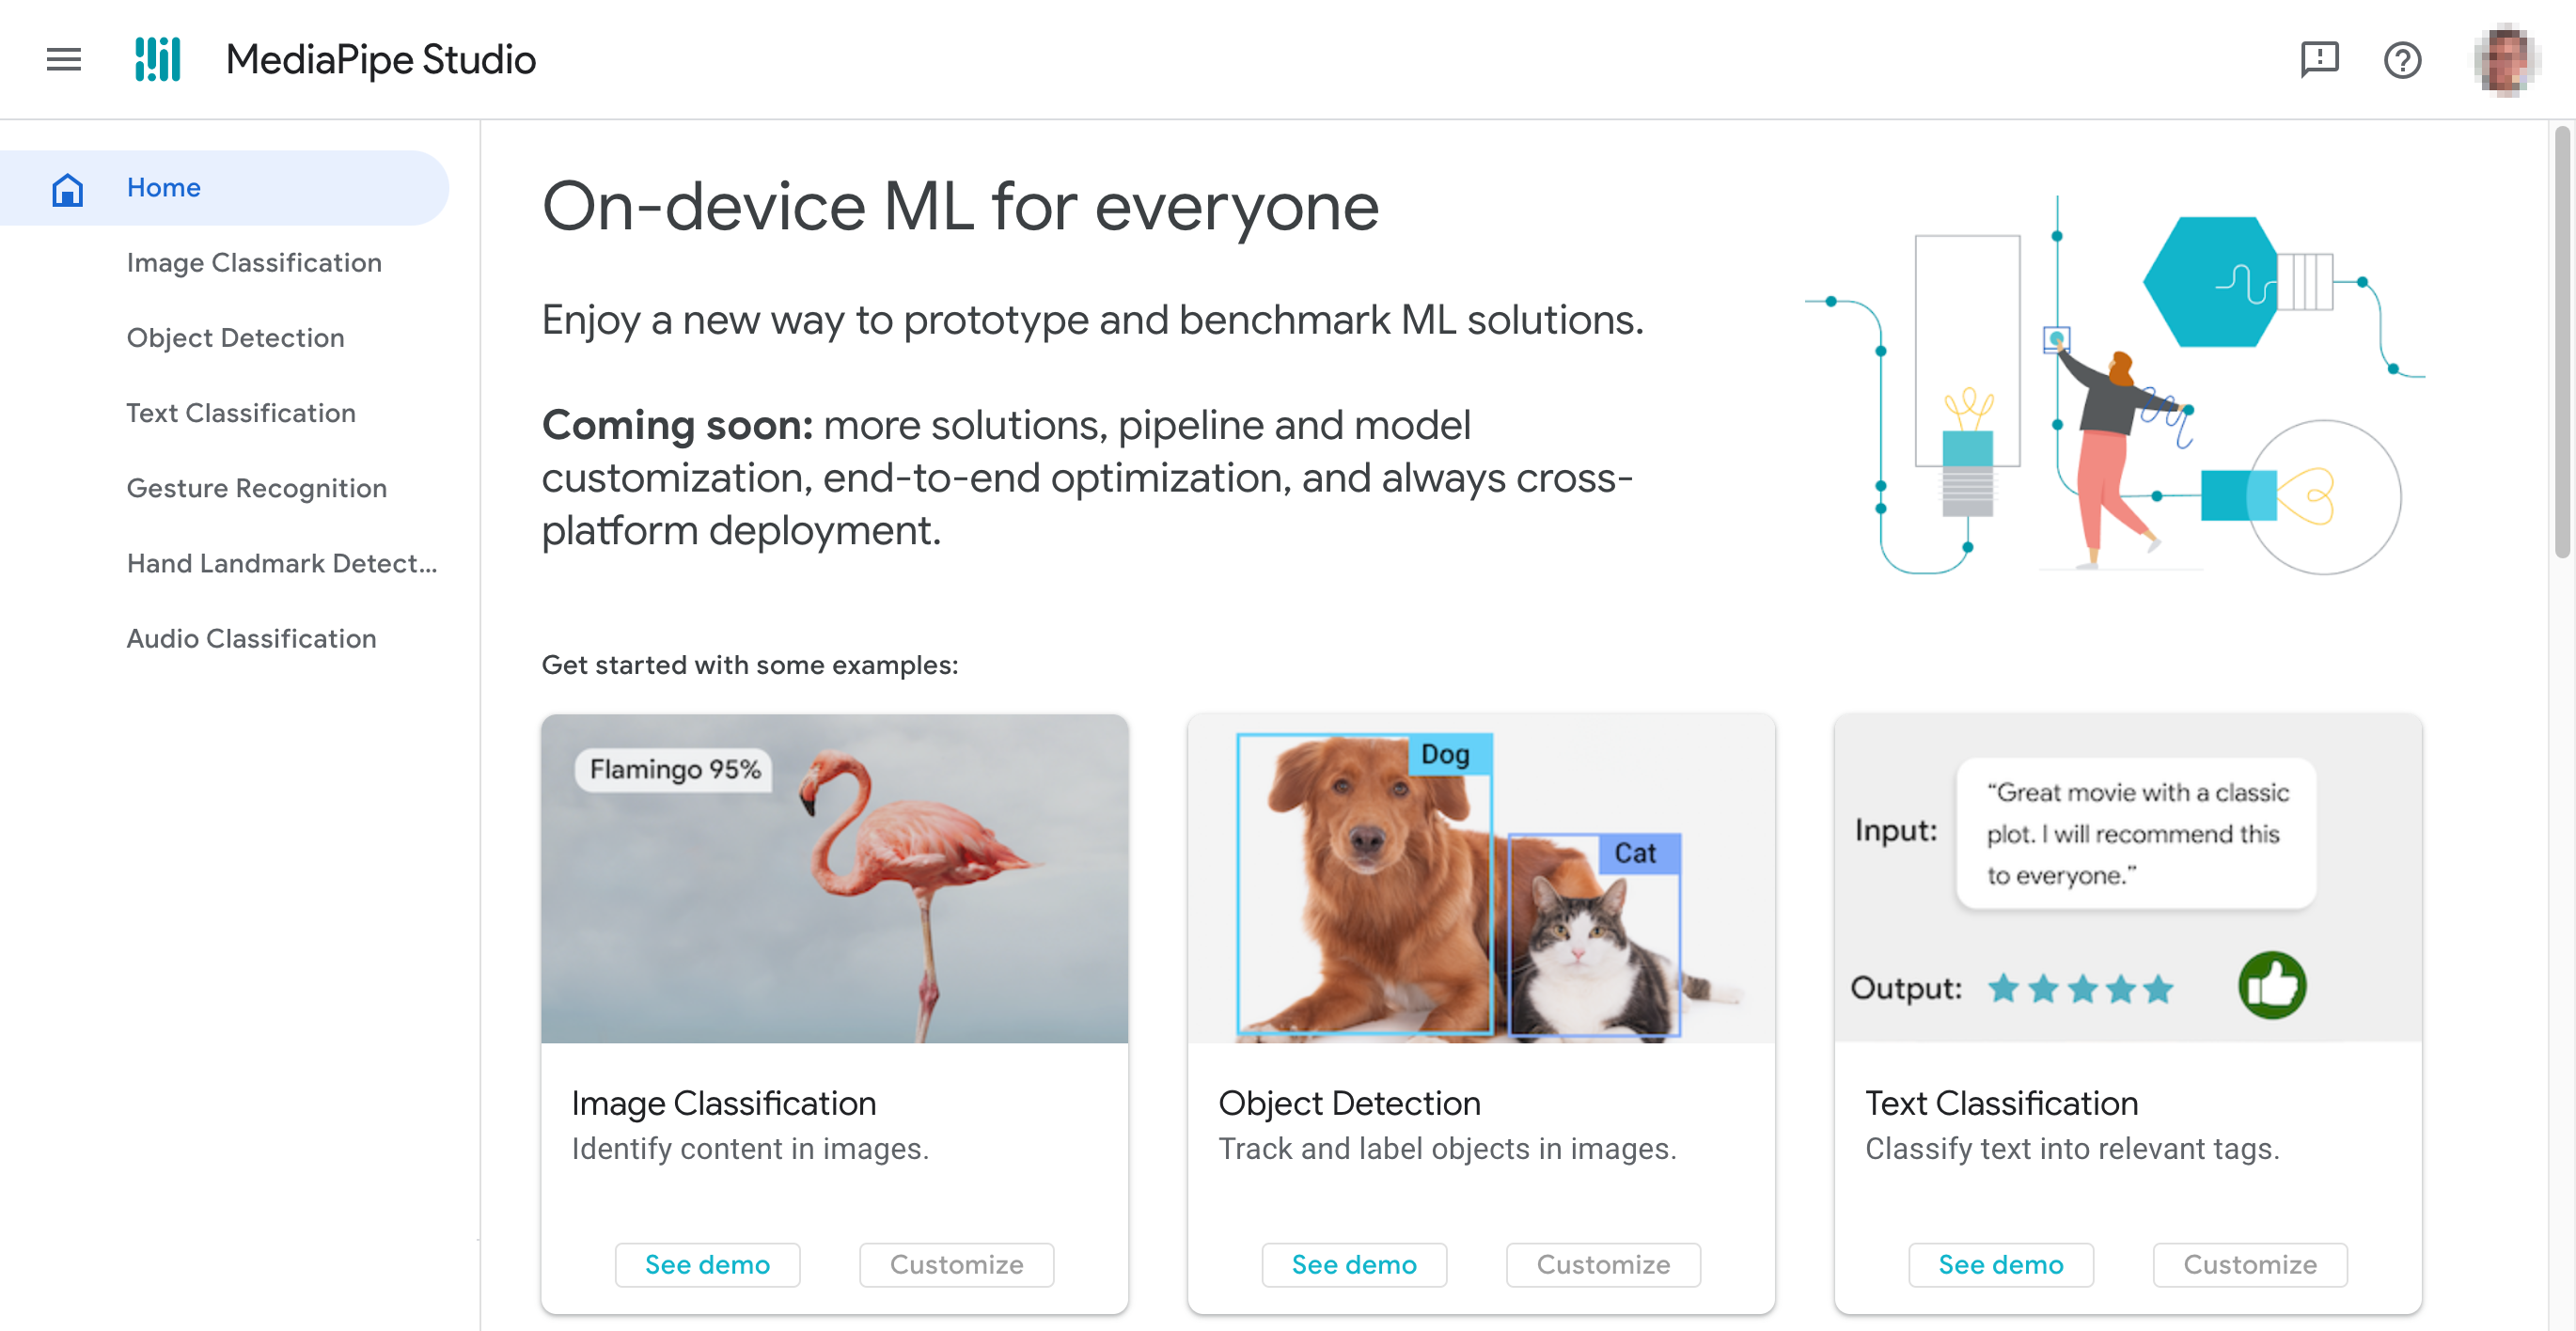Click the MediaPipe Studio logo icon

160,59
